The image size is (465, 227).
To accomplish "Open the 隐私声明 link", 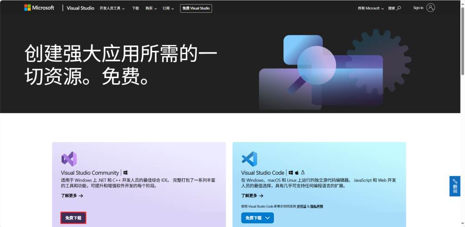I will (317, 206).
